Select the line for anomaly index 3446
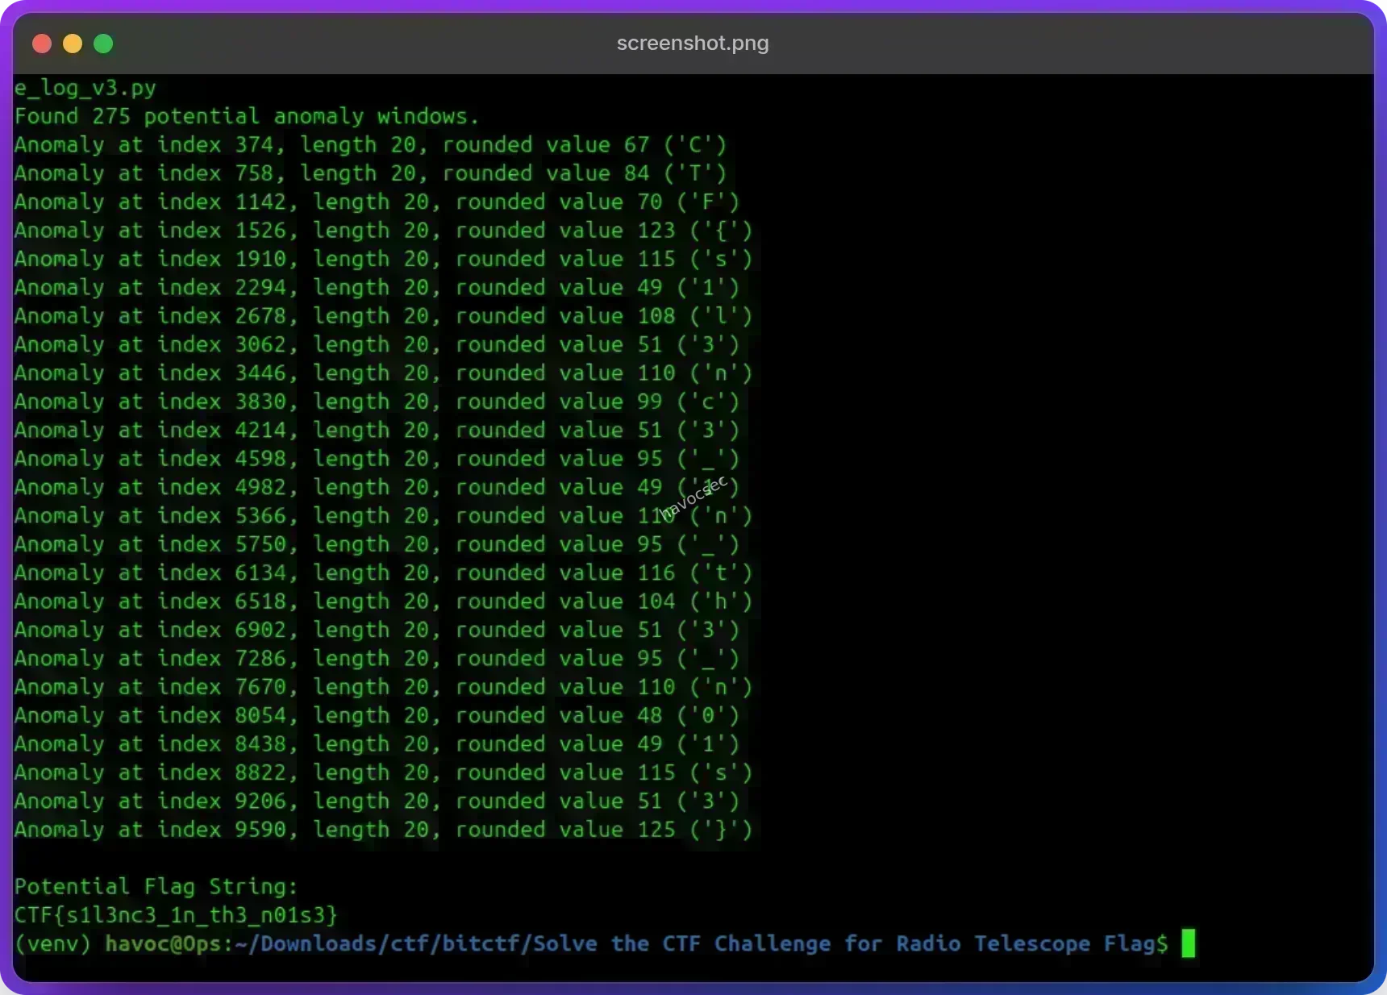This screenshot has height=995, width=1387. [384, 373]
